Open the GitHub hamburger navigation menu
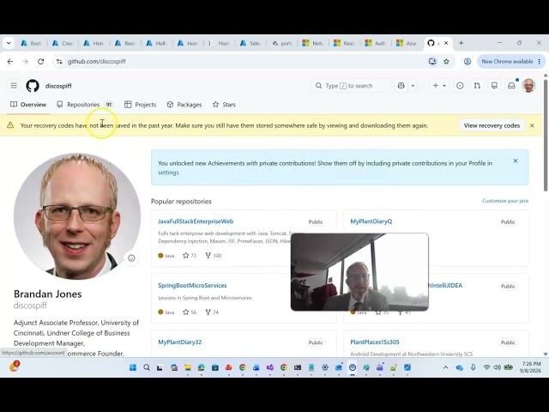The width and height of the screenshot is (549, 412). pos(14,86)
